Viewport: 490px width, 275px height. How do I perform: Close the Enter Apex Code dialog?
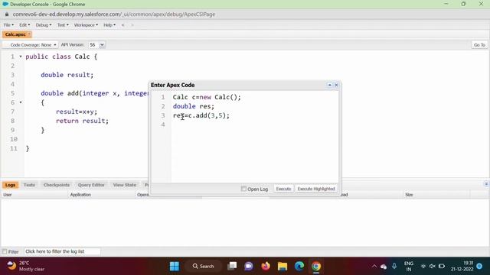pos(336,85)
